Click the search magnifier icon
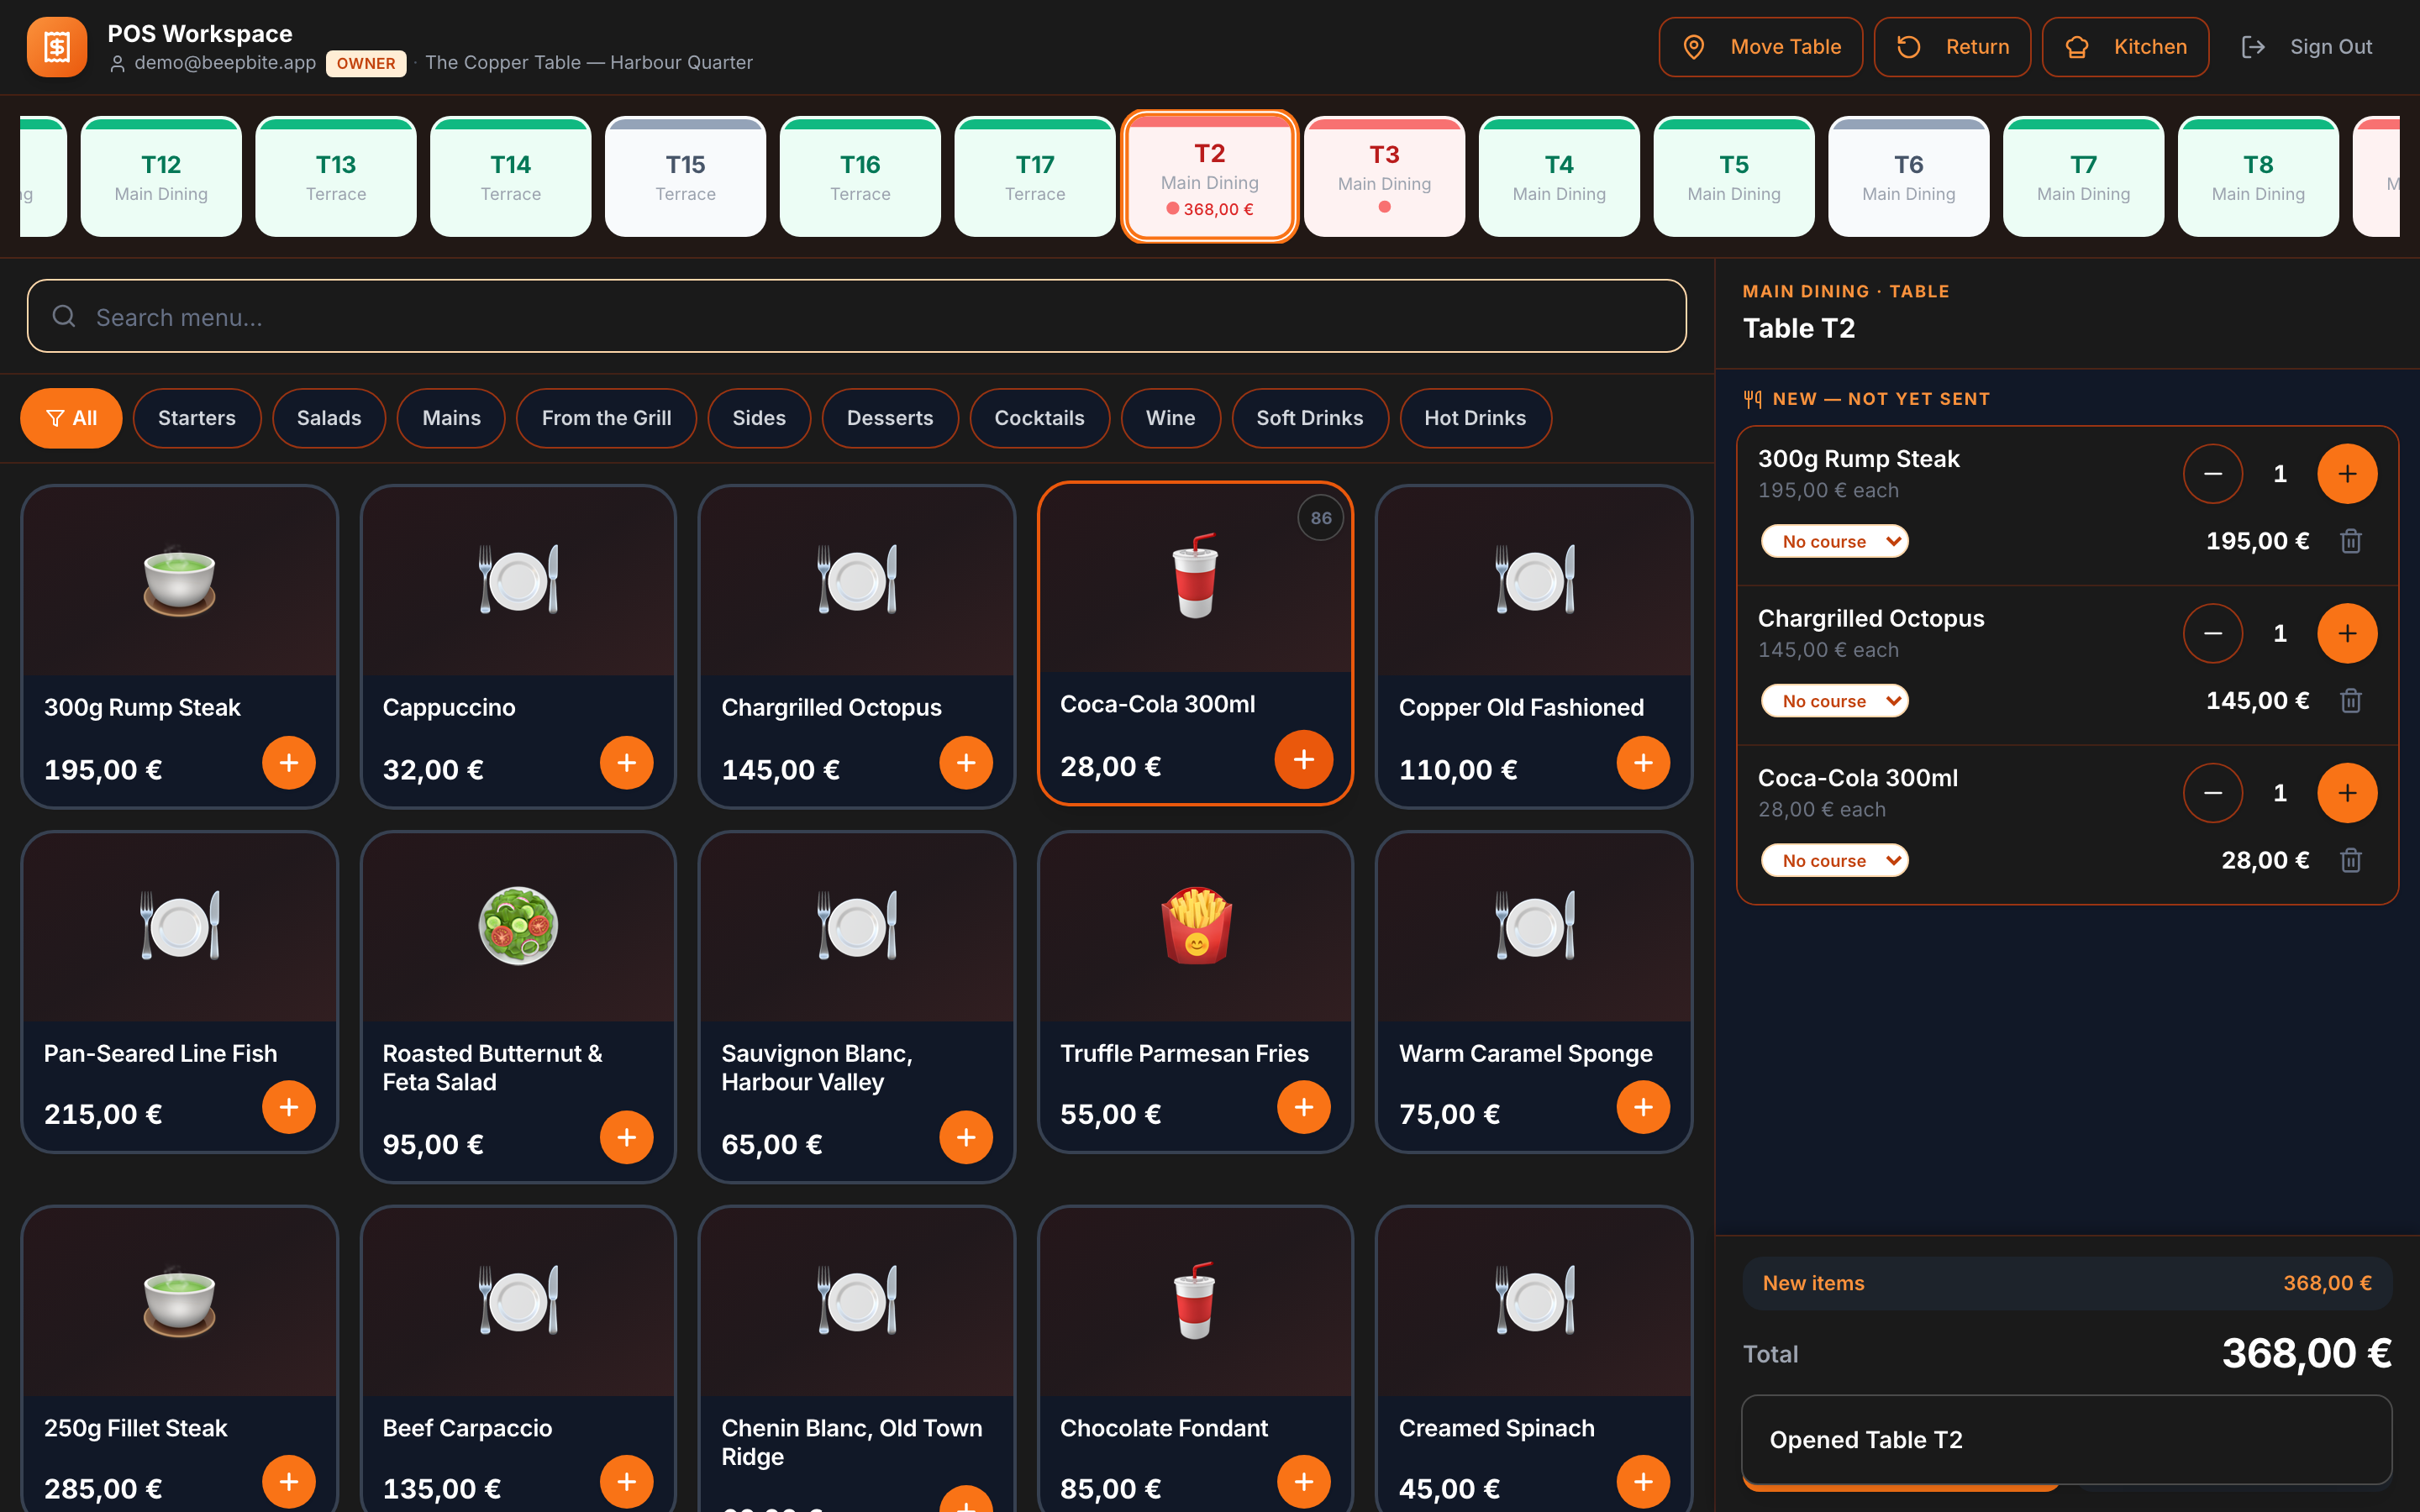The width and height of the screenshot is (2420, 1512). pos(64,317)
